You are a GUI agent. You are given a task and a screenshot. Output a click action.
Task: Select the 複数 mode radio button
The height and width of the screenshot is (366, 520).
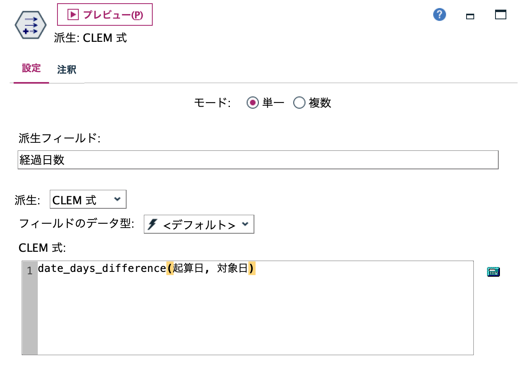coord(299,103)
